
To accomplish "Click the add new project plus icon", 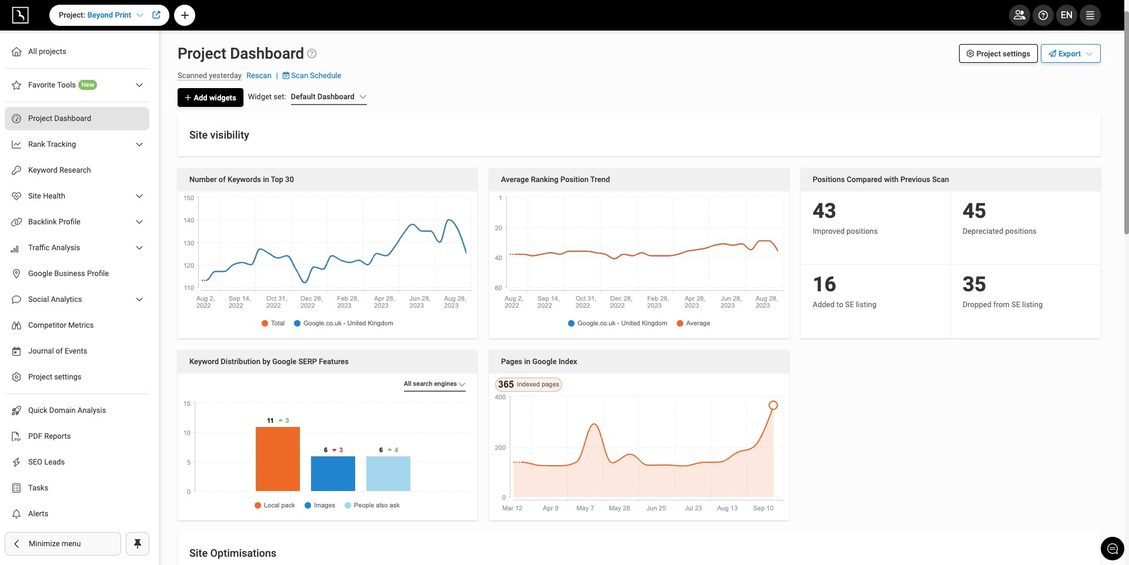I will [185, 15].
